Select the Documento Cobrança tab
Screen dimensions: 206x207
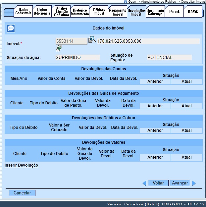pyautogui.click(x=155, y=12)
